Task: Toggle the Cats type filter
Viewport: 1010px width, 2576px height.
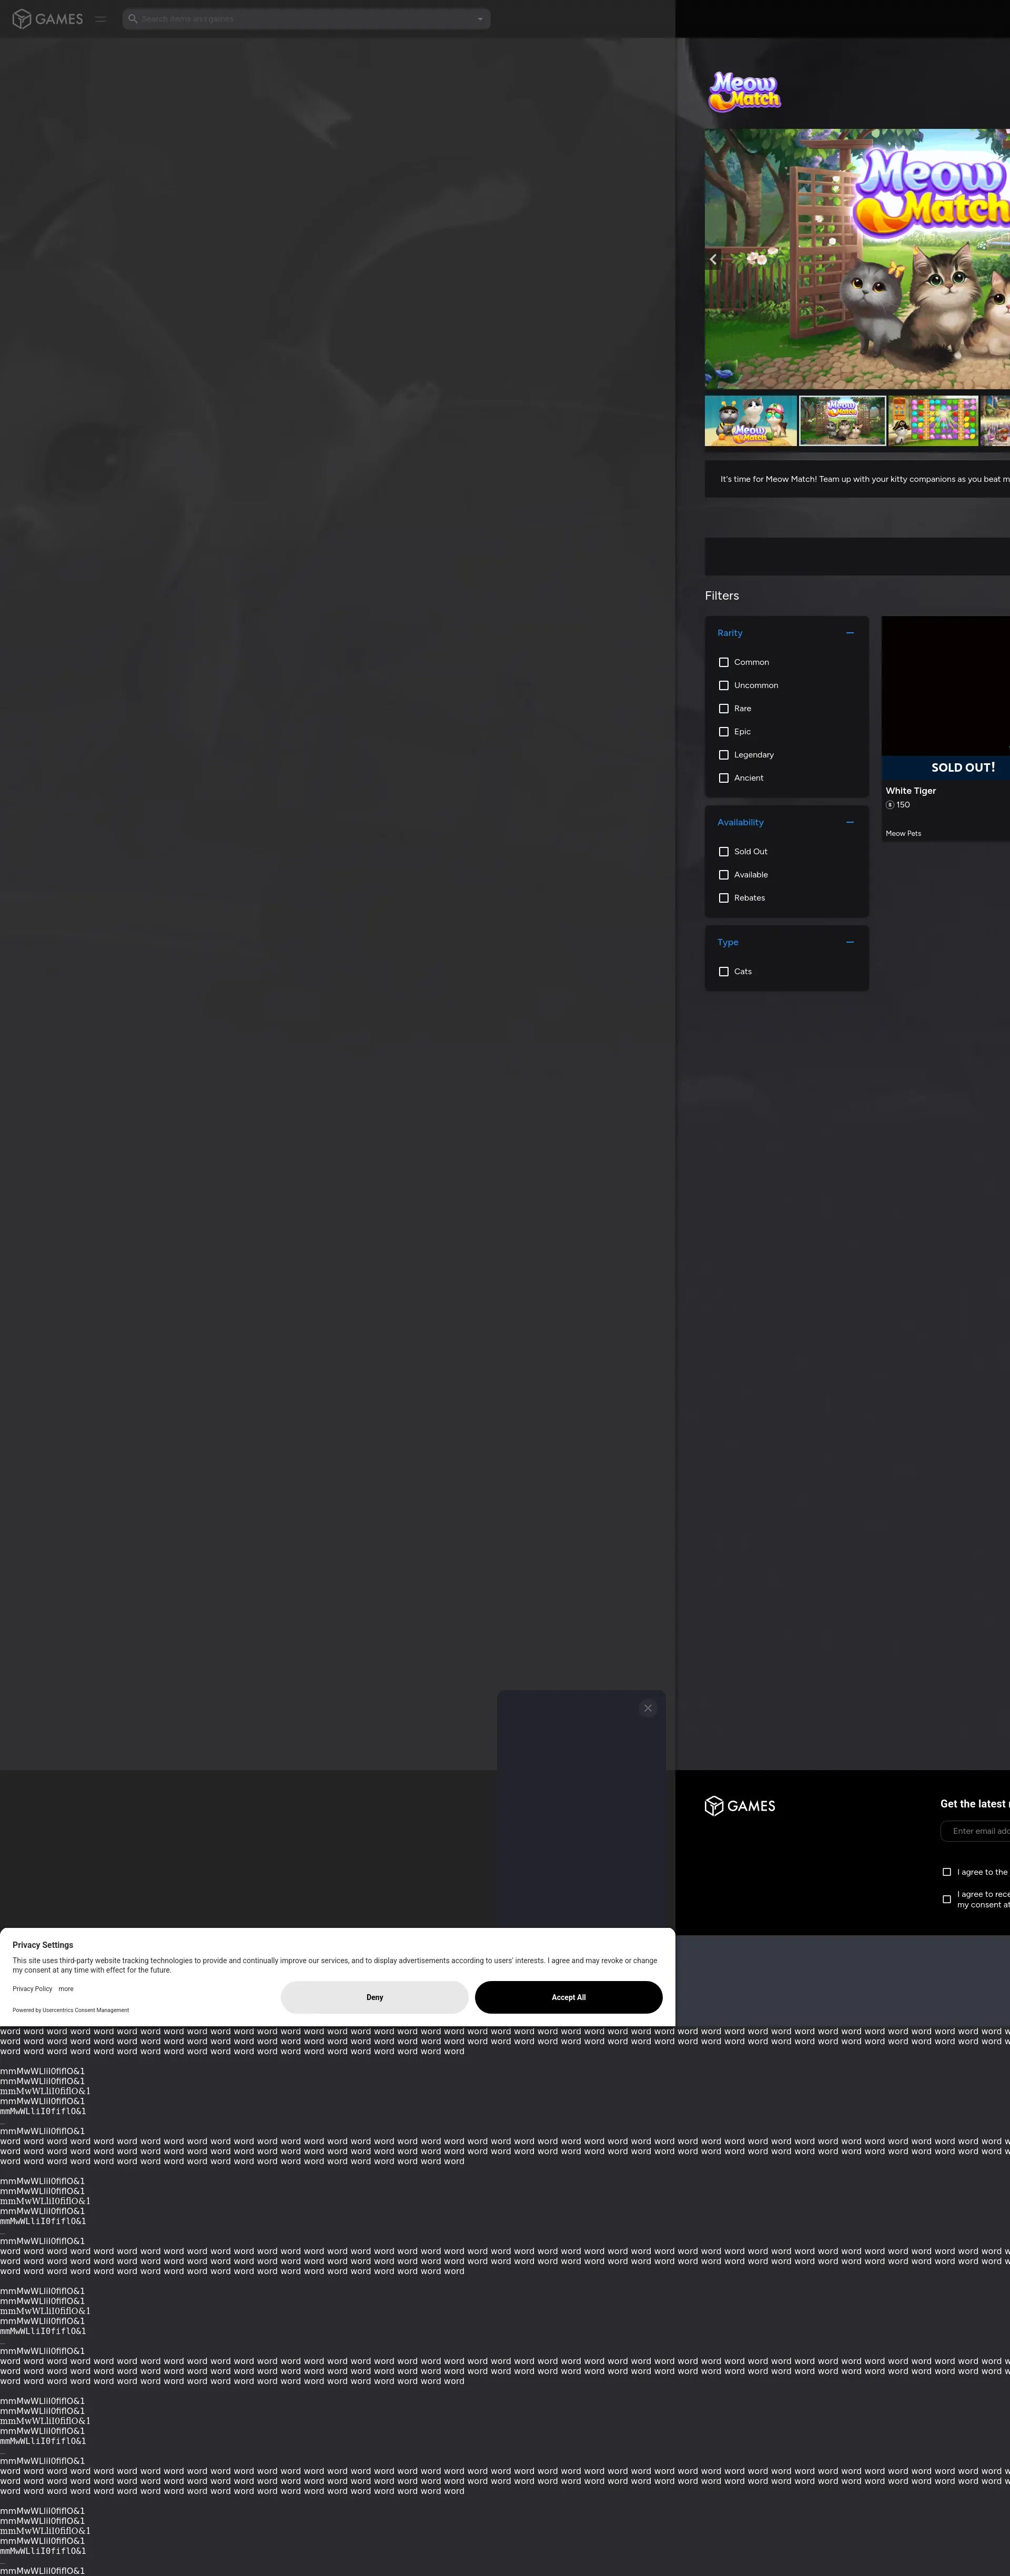Action: point(724,972)
